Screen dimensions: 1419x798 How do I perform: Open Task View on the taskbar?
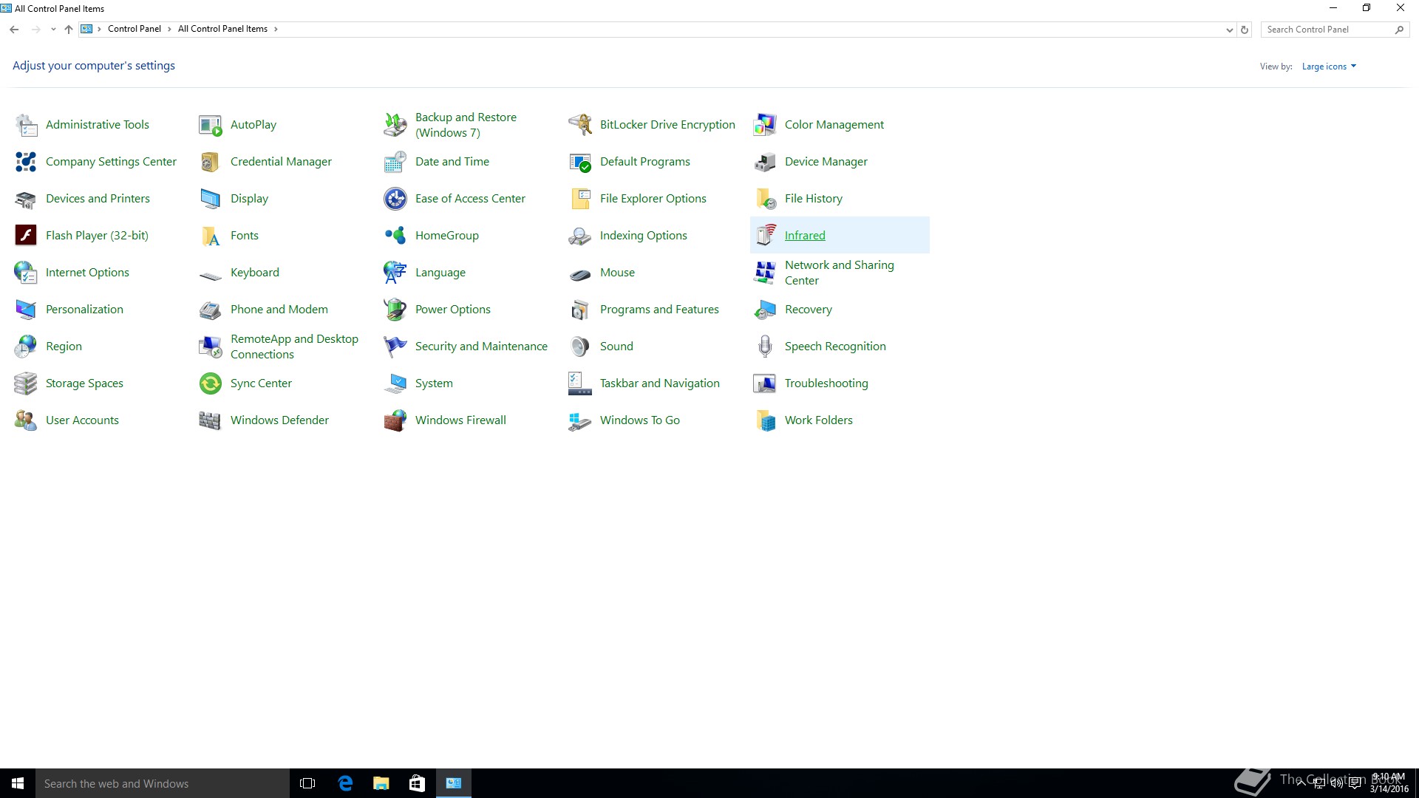click(307, 783)
